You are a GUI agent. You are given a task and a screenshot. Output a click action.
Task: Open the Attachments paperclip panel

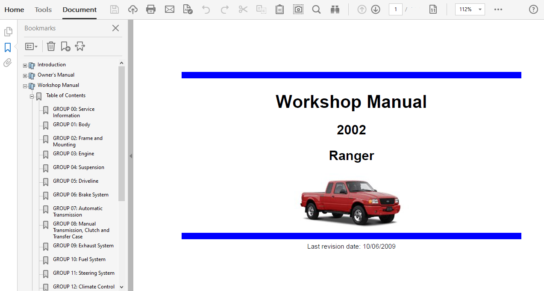tap(8, 63)
